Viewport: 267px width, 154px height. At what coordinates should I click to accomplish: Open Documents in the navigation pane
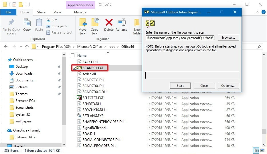click(x=24, y=80)
